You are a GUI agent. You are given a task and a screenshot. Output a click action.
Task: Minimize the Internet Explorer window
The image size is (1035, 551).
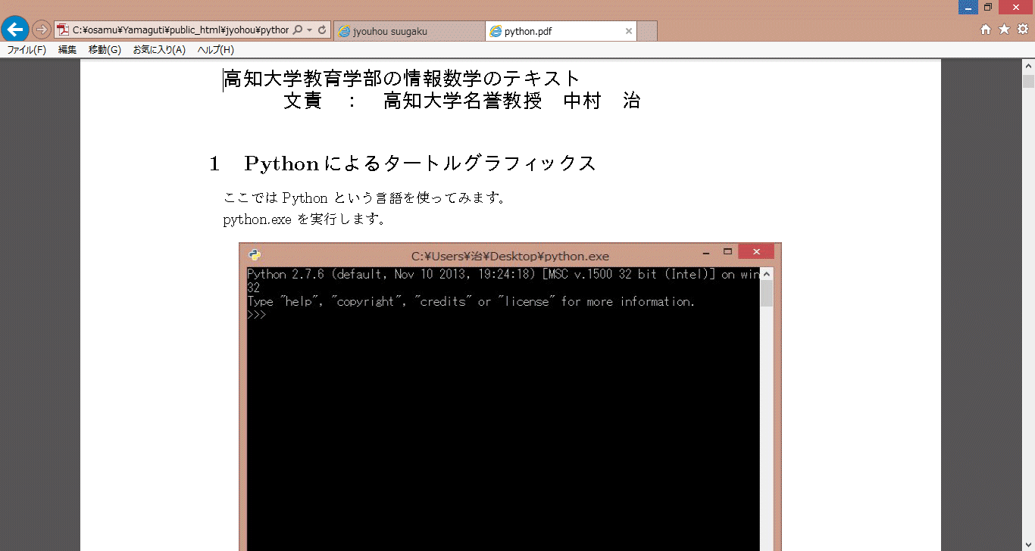[x=968, y=7]
